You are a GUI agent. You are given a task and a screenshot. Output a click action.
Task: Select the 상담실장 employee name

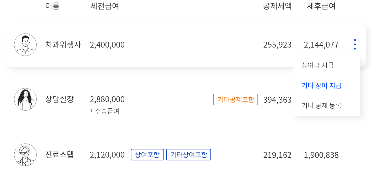59,99
